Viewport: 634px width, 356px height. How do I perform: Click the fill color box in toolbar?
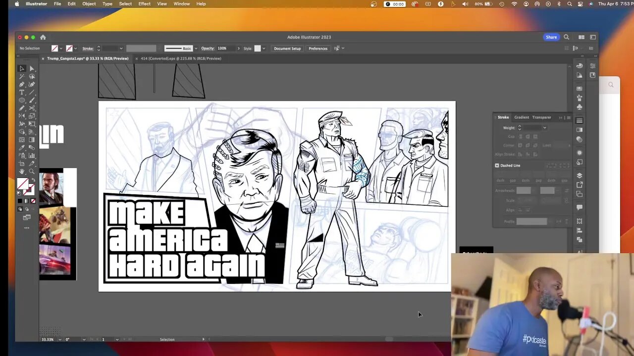pos(22,183)
